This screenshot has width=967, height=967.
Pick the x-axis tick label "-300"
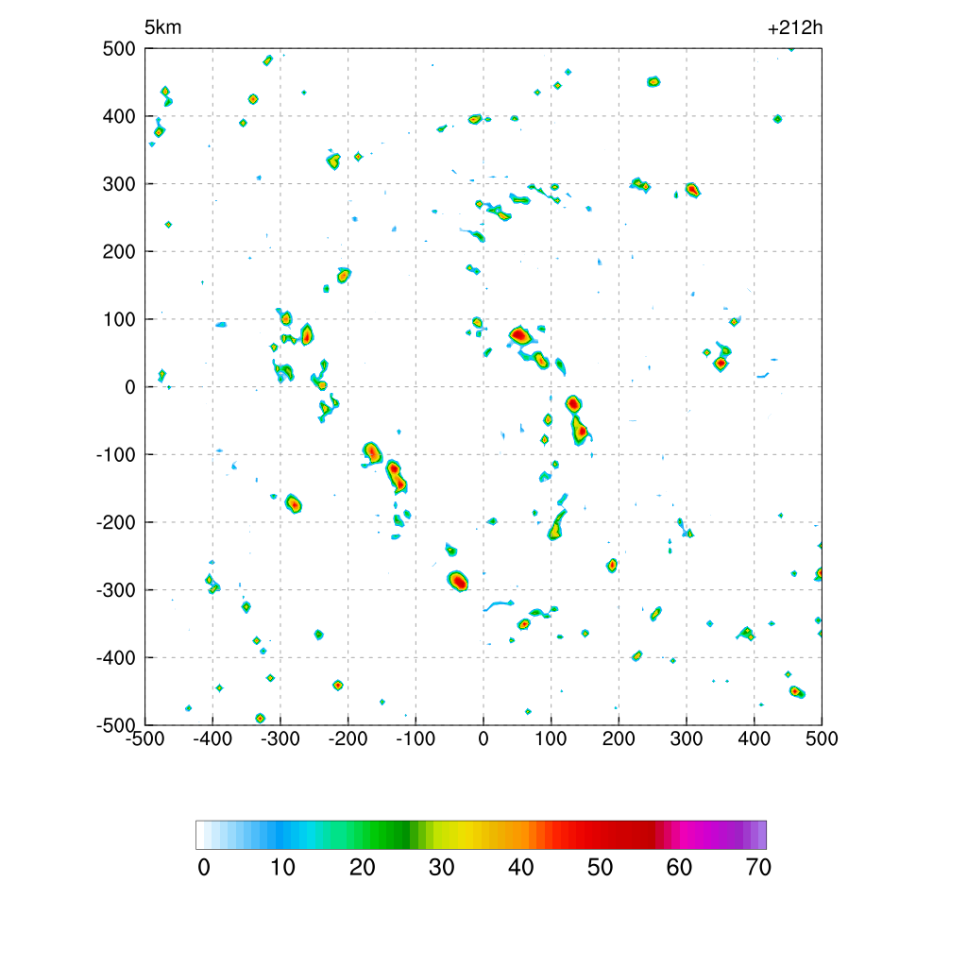pyautogui.click(x=280, y=738)
